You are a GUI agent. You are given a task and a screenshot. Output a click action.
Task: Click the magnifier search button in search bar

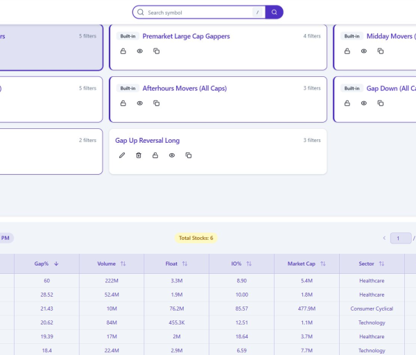point(275,12)
